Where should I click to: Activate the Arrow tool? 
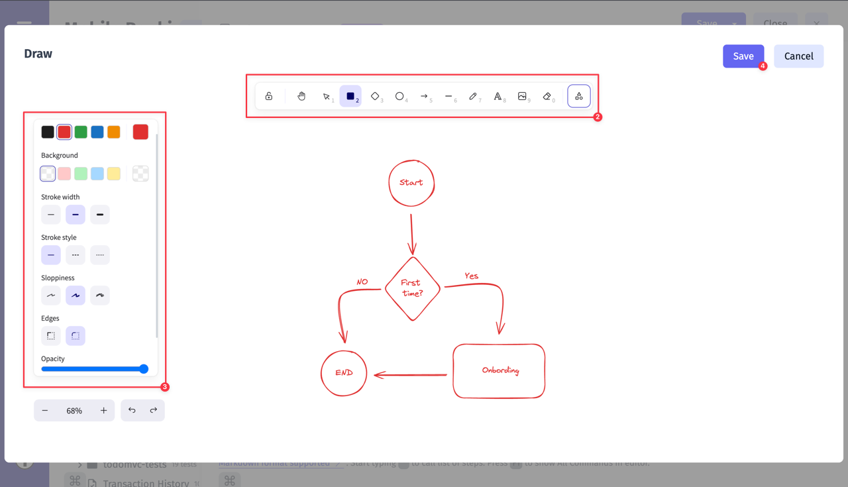tap(424, 95)
